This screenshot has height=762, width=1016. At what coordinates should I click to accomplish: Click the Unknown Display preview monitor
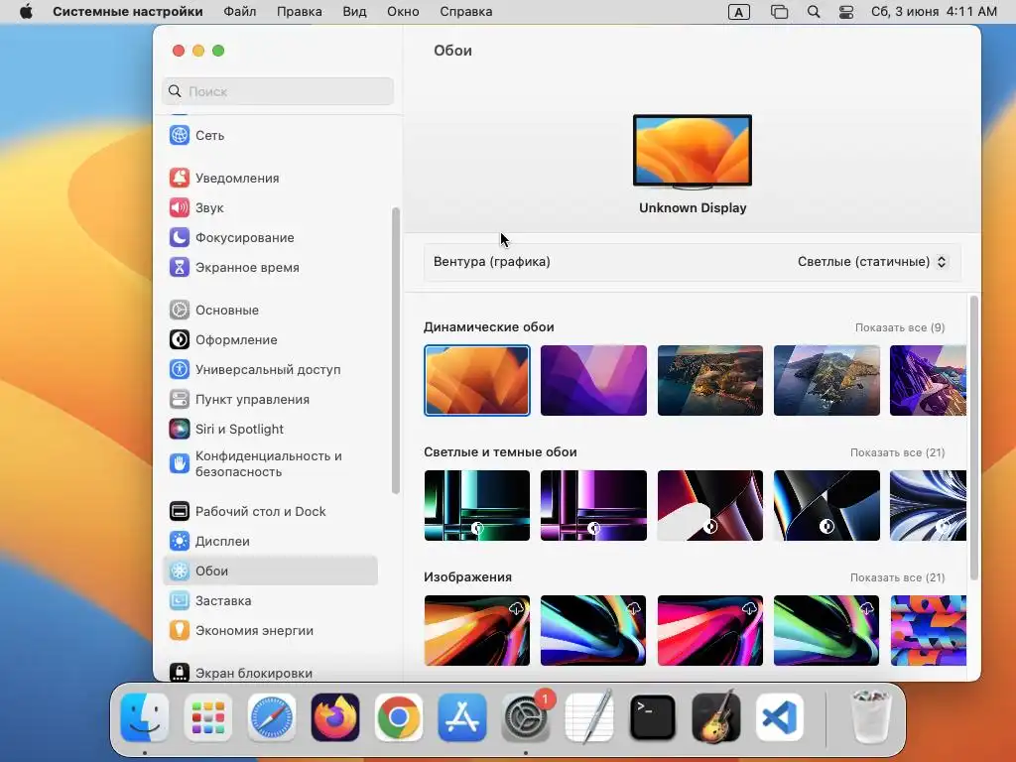pos(693,152)
